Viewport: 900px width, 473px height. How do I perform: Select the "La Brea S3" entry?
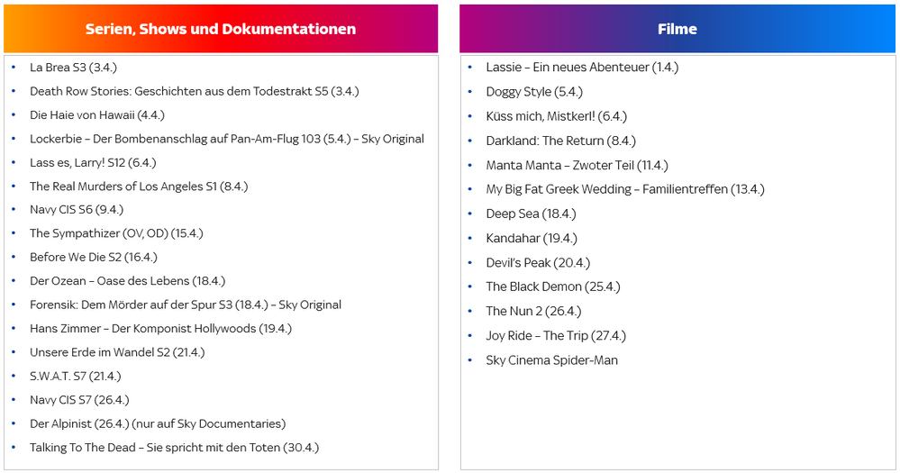coord(73,68)
